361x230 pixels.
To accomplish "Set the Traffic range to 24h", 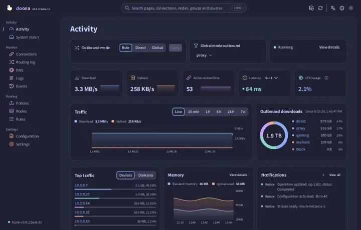I will (231, 112).
